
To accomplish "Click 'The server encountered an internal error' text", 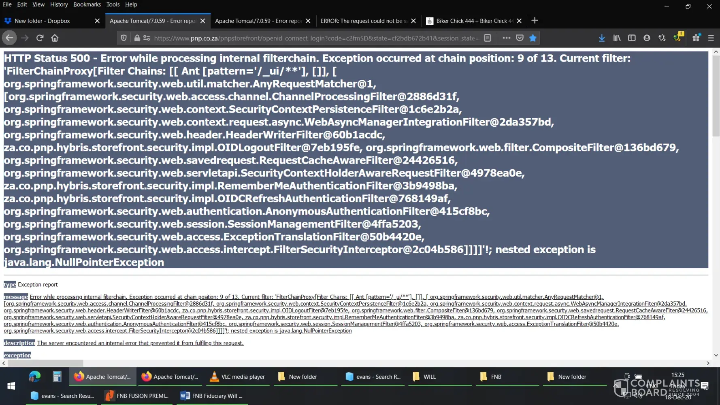I will coord(141,343).
